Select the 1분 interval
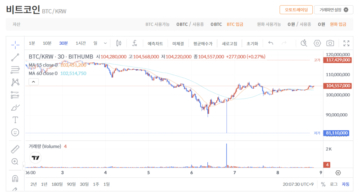Image resolution: width=355 pixels, height=193 pixels. tap(32, 43)
